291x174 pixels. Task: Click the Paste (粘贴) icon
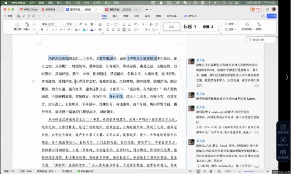click(26, 25)
